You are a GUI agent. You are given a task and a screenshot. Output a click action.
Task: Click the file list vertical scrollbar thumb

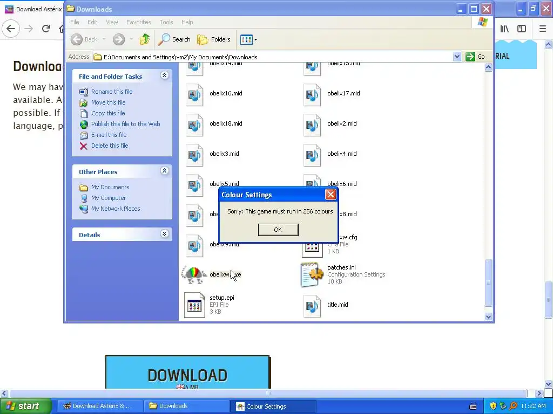coord(488,282)
